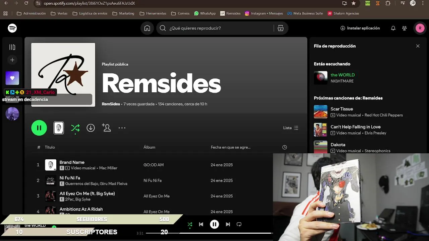
Task: Open the browser extensions puzzle icon
Action: pyautogui.click(x=388, y=3)
